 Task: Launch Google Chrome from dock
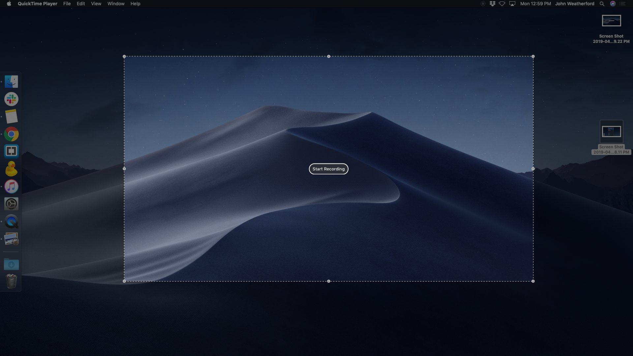coord(11,134)
